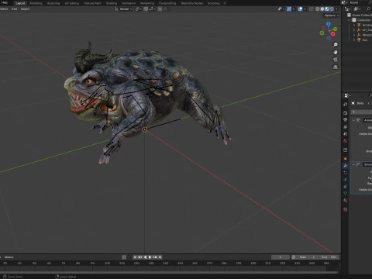Open proportional editing falloff menu
The width and height of the screenshot is (372, 279).
point(165,9)
